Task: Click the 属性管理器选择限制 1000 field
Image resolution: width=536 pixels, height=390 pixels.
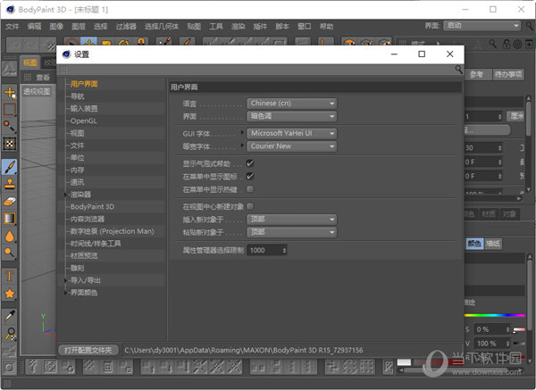Action: (x=266, y=250)
